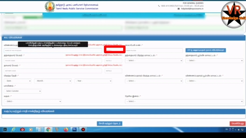Launch Internet Explorer from the taskbar
246x138 pixels.
pos(14,129)
